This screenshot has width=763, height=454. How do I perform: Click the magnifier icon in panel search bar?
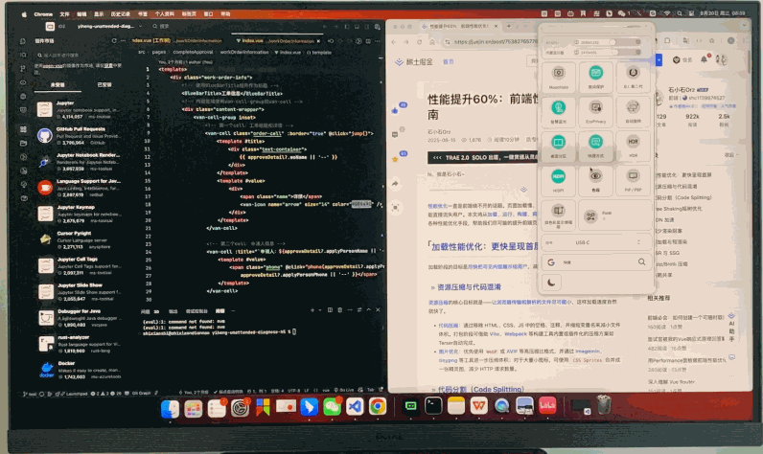(642, 262)
